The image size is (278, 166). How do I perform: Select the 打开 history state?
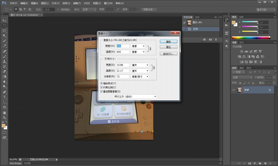click(x=201, y=29)
